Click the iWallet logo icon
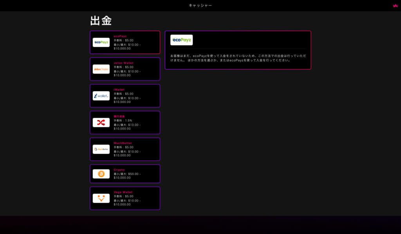 [101, 96]
